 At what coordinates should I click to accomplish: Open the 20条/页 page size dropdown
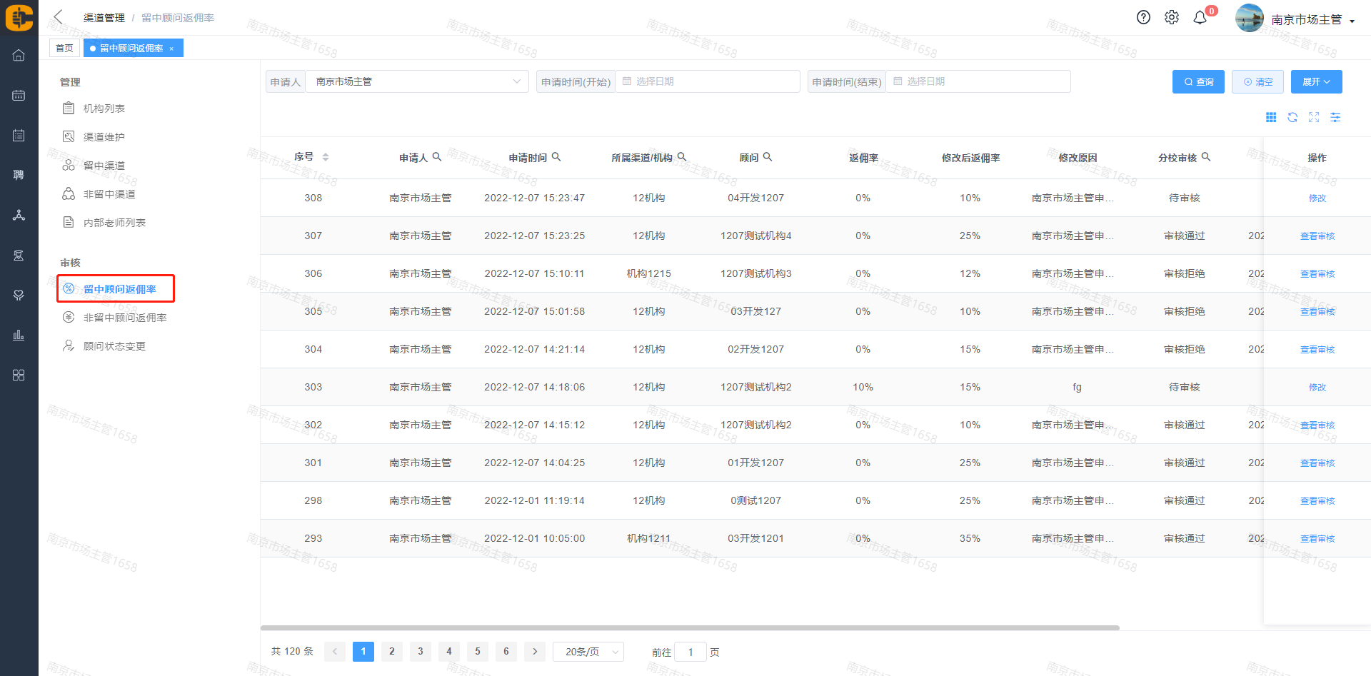point(588,652)
